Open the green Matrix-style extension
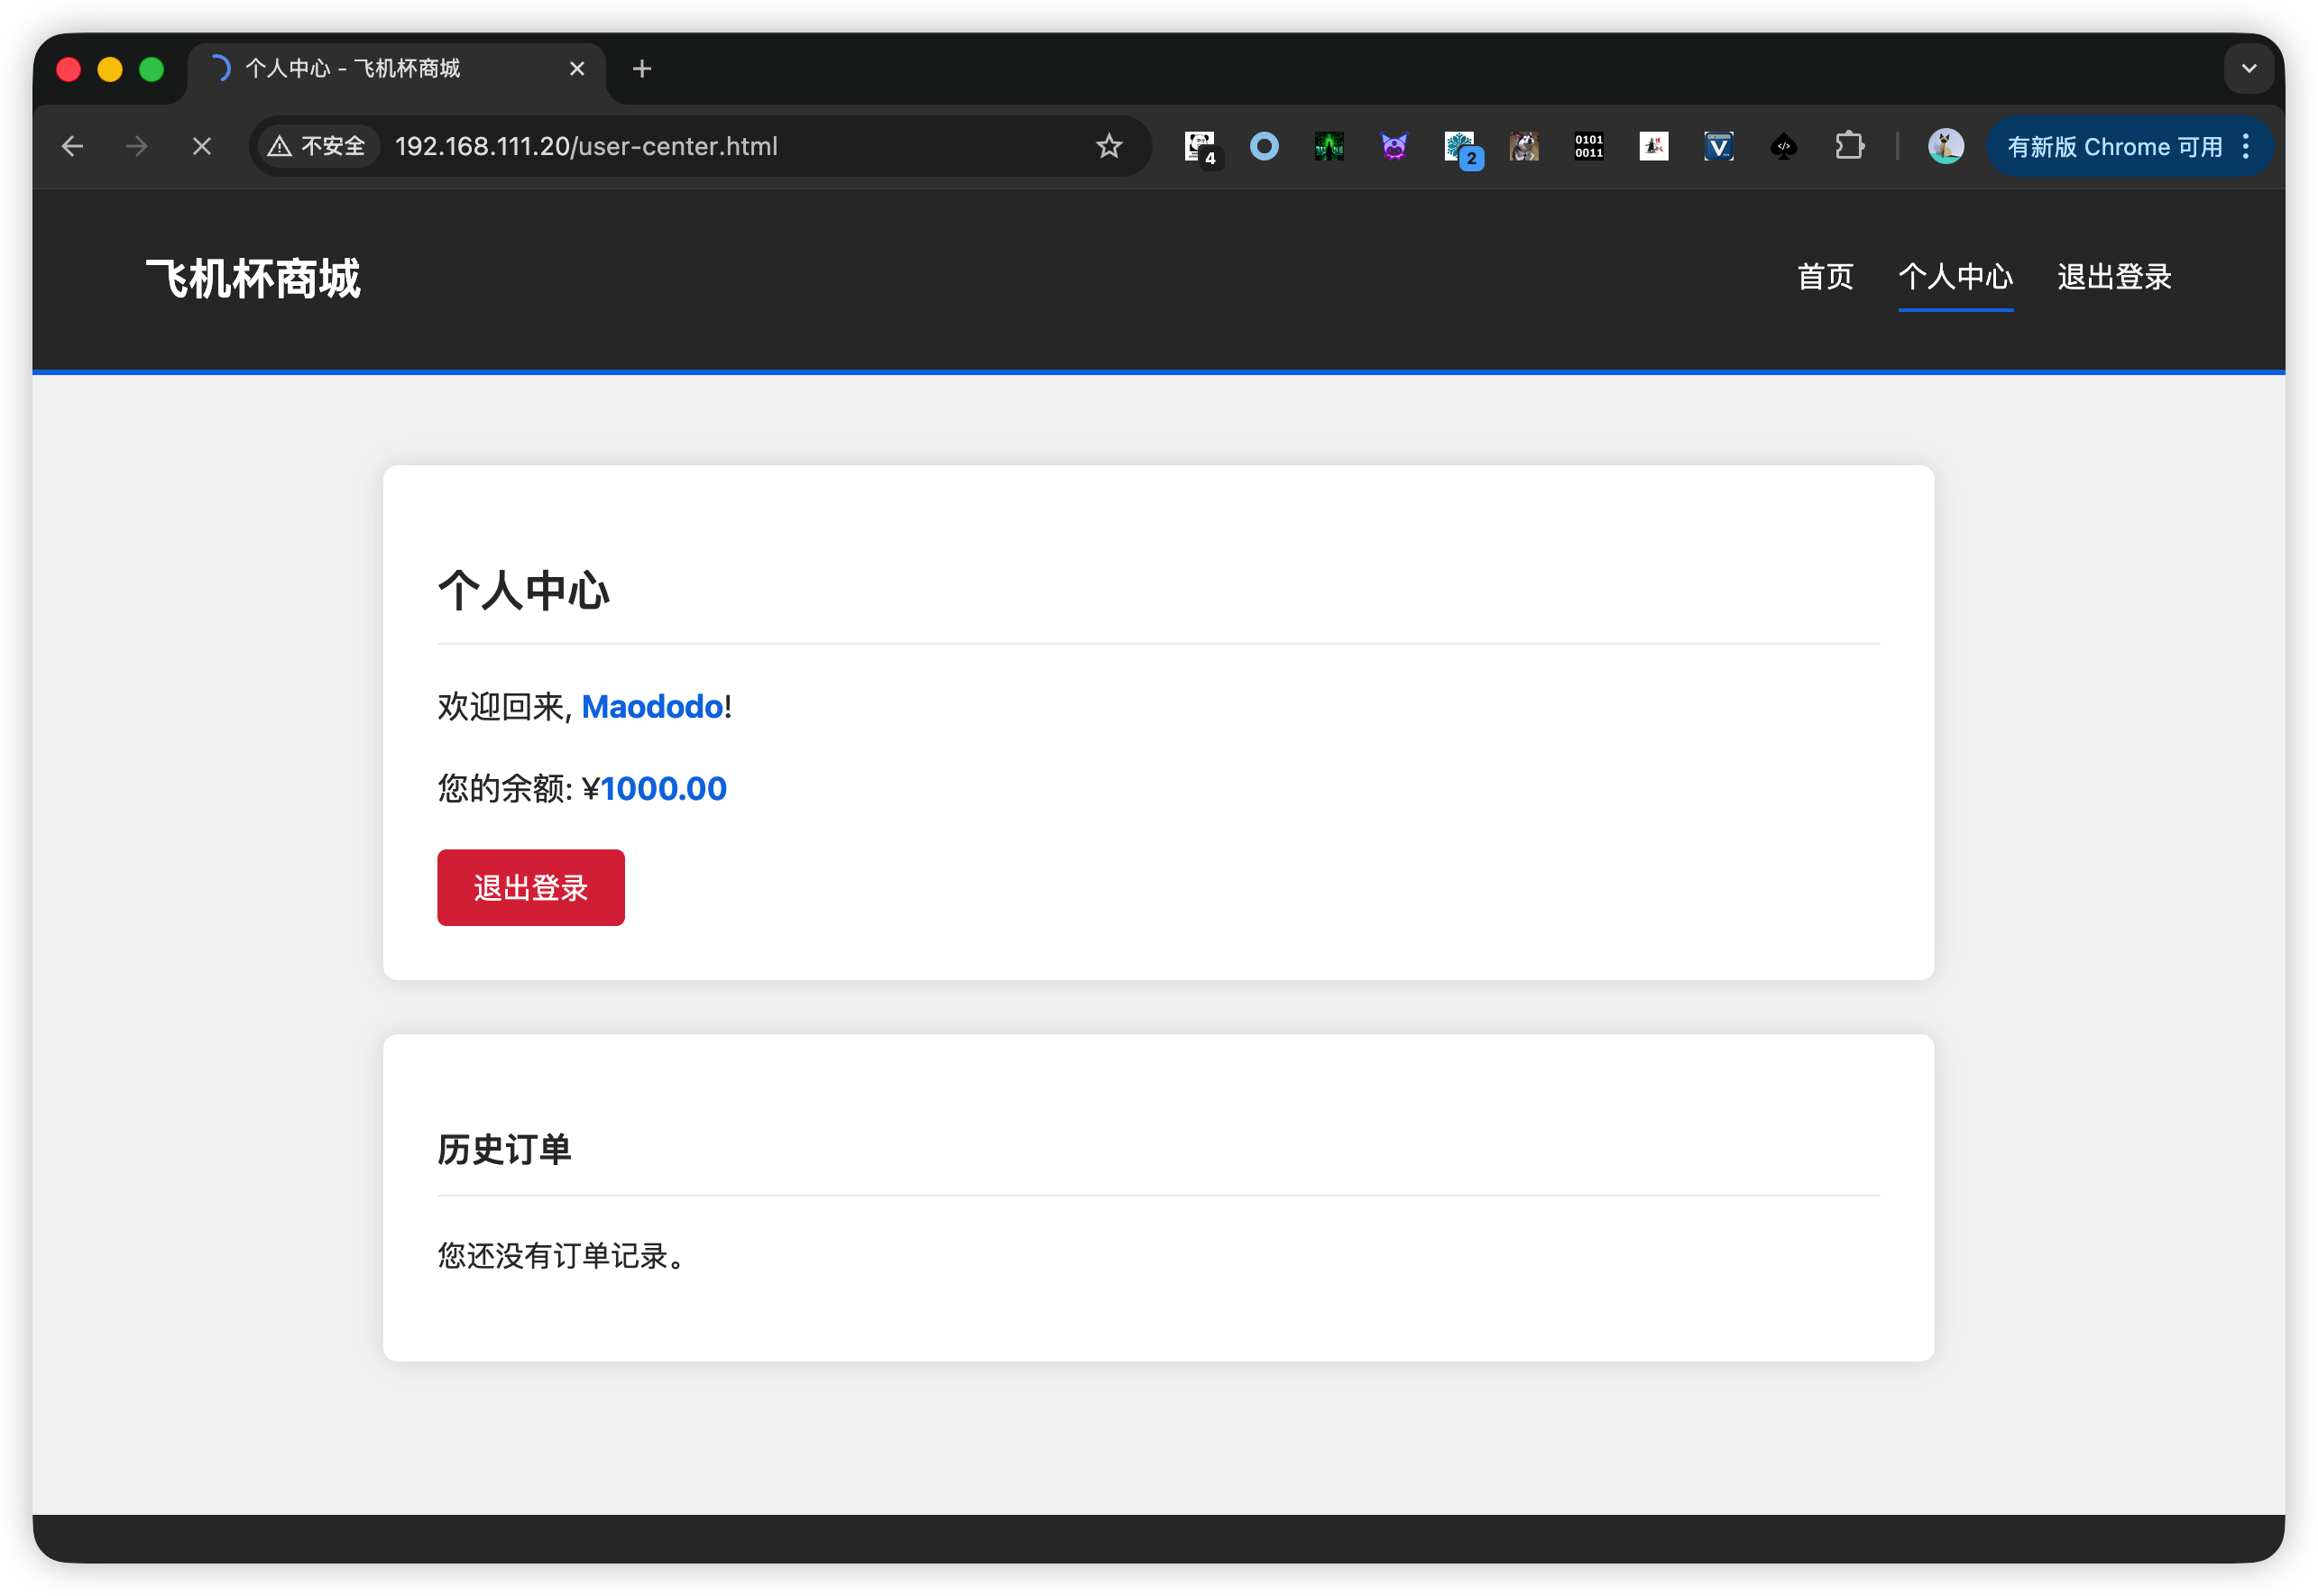The height and width of the screenshot is (1596, 2318). tap(1329, 146)
